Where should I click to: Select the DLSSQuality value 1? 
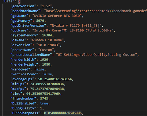41,109
